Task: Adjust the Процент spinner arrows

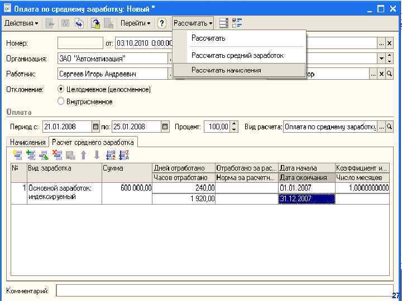Action: click(234, 127)
